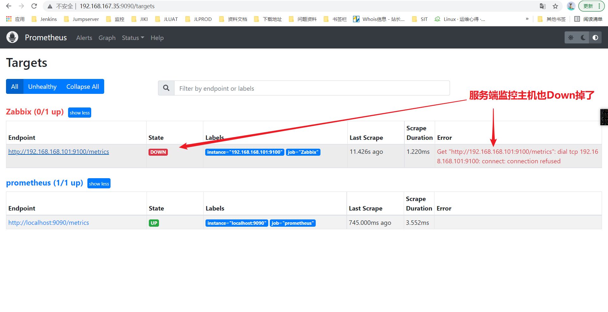Click the browser back arrow

pyautogui.click(x=9, y=6)
